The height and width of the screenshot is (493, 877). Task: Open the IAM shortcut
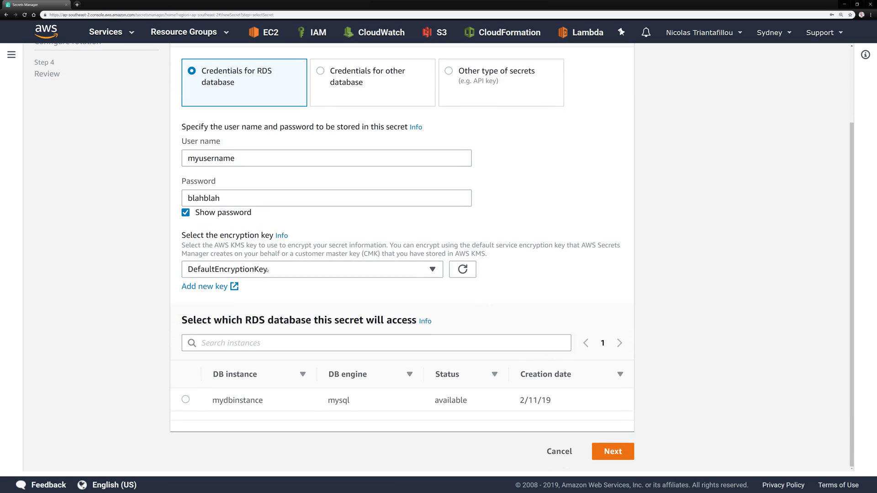click(312, 32)
